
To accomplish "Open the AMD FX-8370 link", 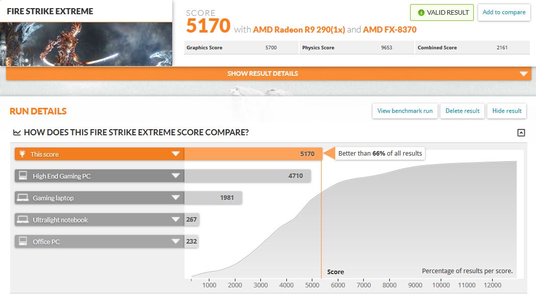I will pos(390,29).
